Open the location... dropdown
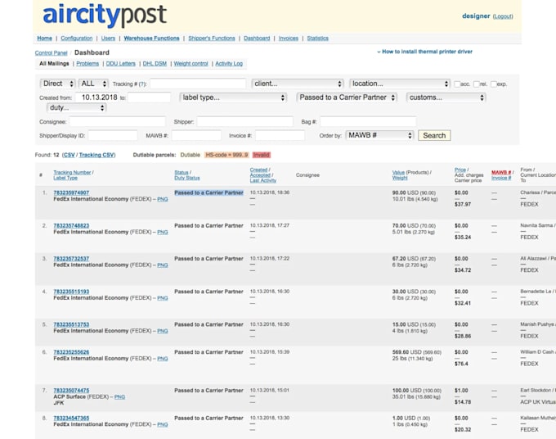The width and height of the screenshot is (556, 439). (x=400, y=84)
